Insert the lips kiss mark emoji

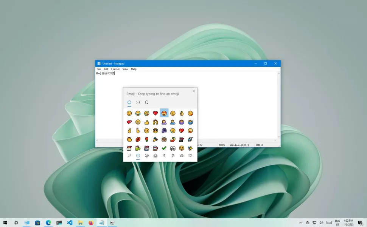138,139
